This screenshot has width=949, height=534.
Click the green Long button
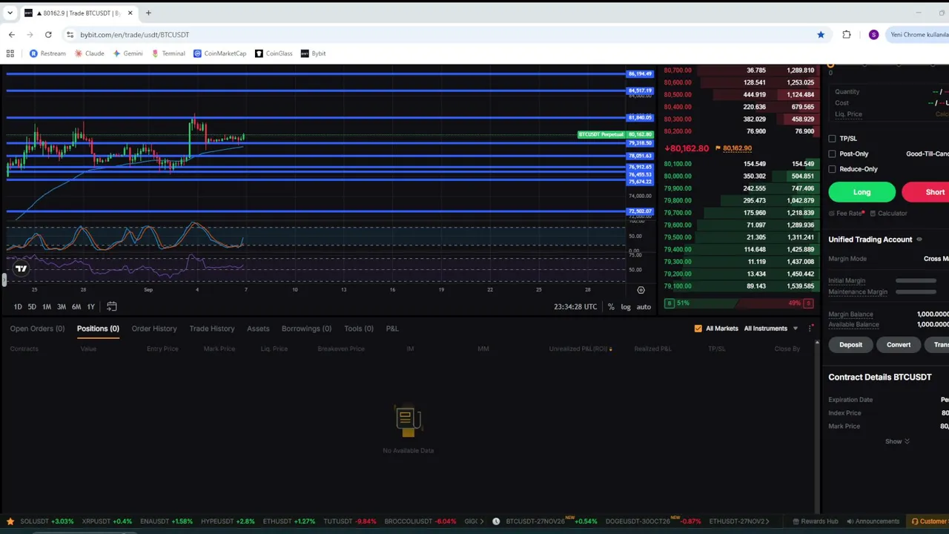point(862,192)
